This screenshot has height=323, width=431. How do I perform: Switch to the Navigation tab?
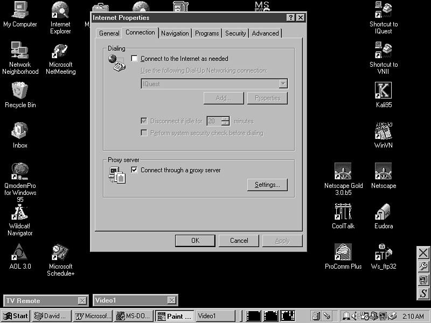175,33
